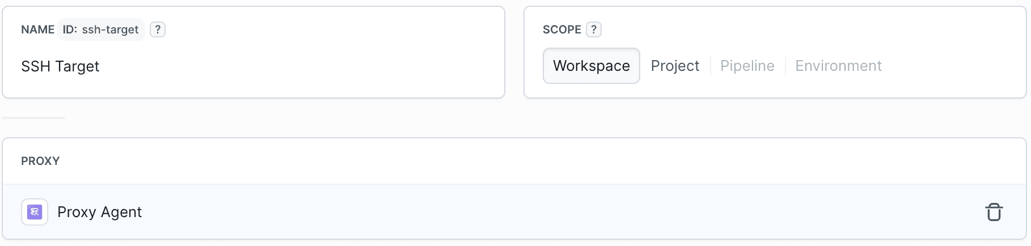Click the "ssh-target" identifier text
Viewport: 1031px width, 246px height.
[111, 29]
